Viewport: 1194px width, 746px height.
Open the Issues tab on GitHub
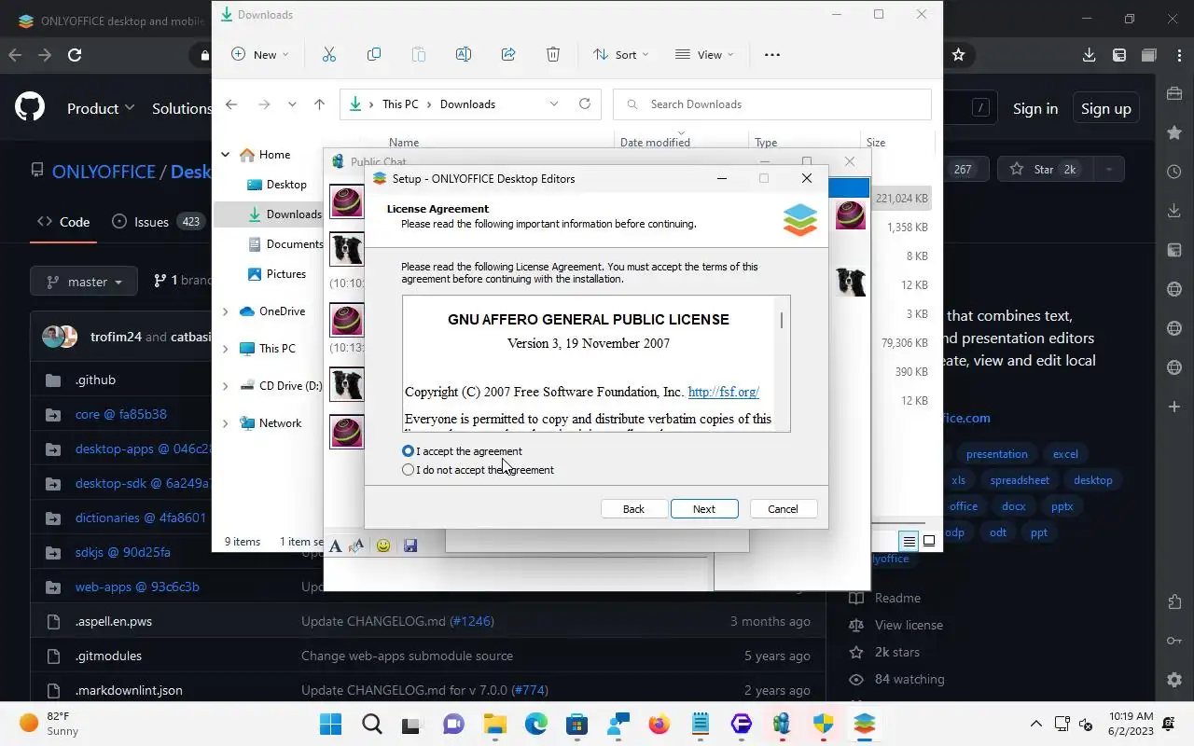tap(157, 222)
